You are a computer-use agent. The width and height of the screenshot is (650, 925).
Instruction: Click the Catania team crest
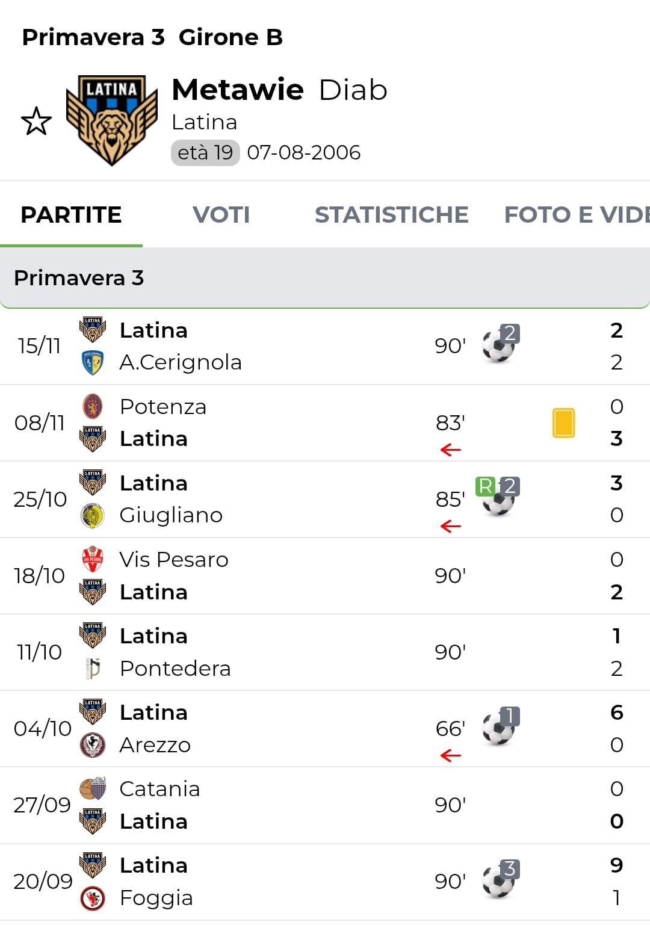93,789
